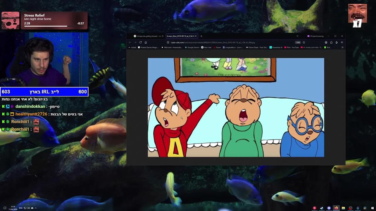Image resolution: width=376 pixels, height=211 pixels.
Task: Open the Firefox account icon
Action: 326,42
